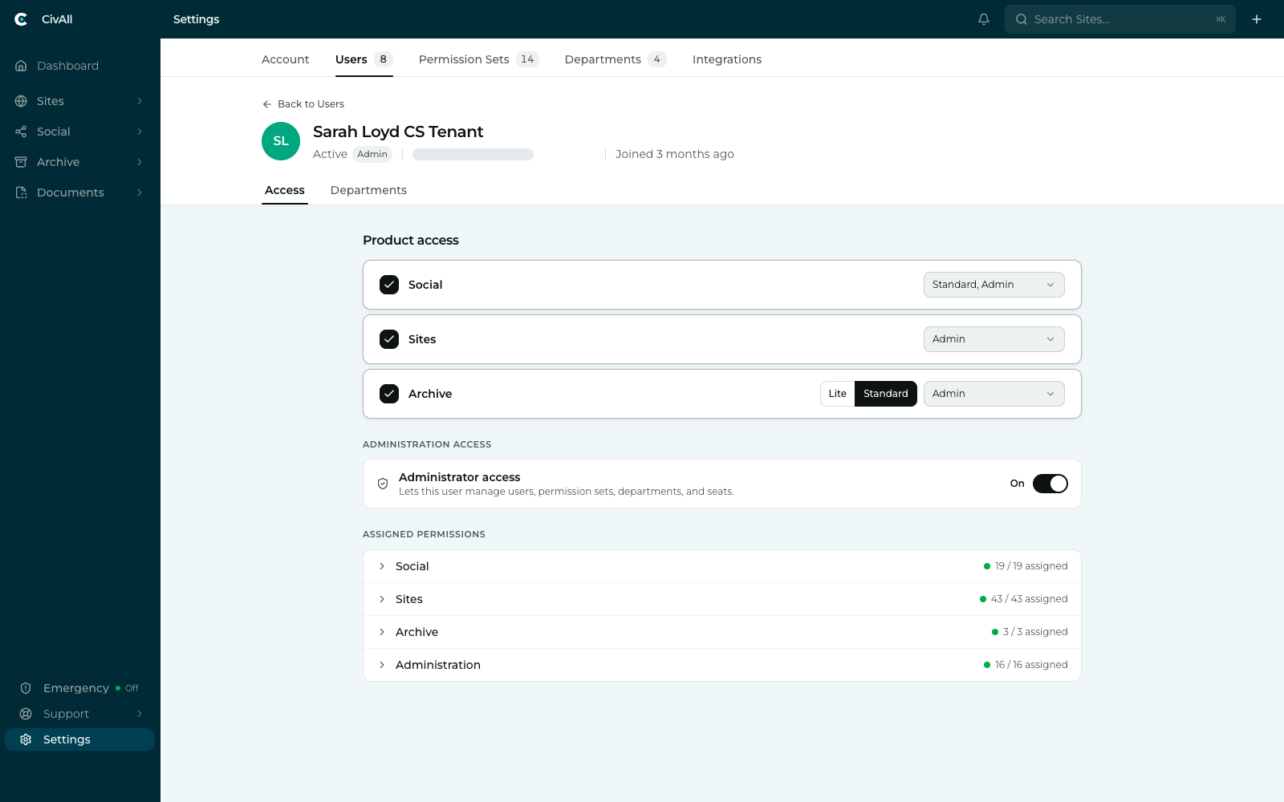
Task: Click the Settings gear icon
Action: pos(26,739)
